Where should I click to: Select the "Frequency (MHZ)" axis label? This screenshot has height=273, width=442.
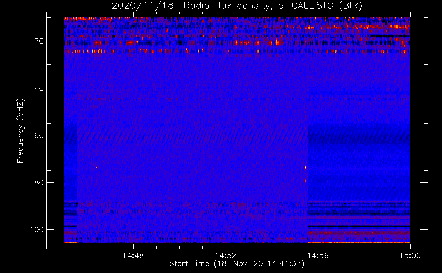[20, 131]
